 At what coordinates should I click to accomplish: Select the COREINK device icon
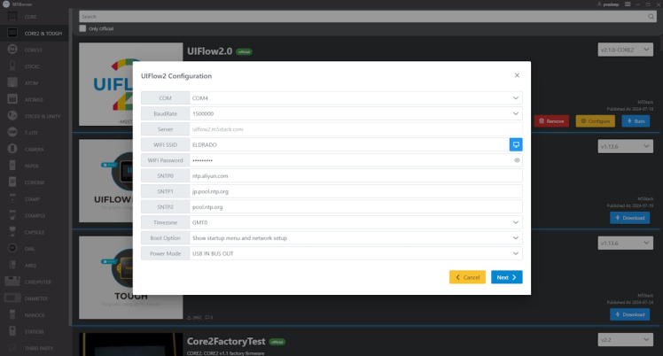[12, 182]
